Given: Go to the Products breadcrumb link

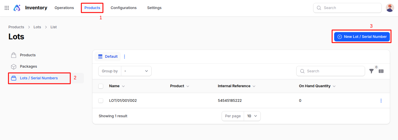Looking at the screenshot, I should [x=16, y=27].
